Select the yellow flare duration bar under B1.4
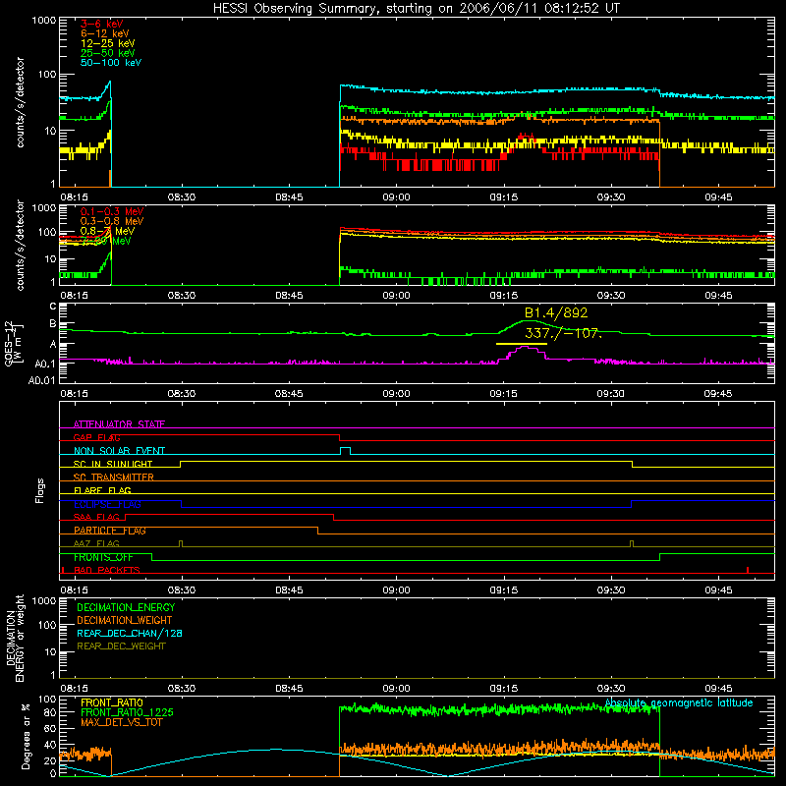The image size is (786, 786). tap(522, 344)
